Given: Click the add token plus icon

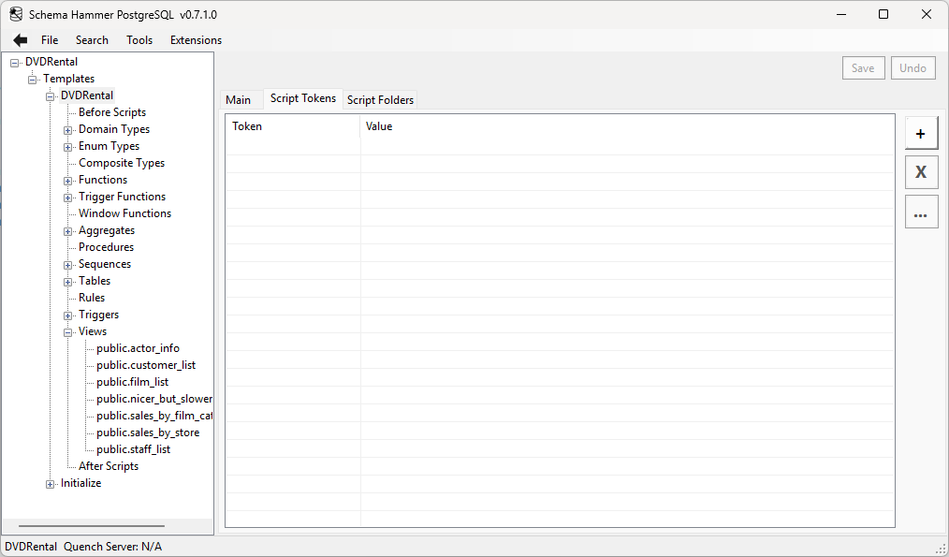Looking at the screenshot, I should 921,132.
